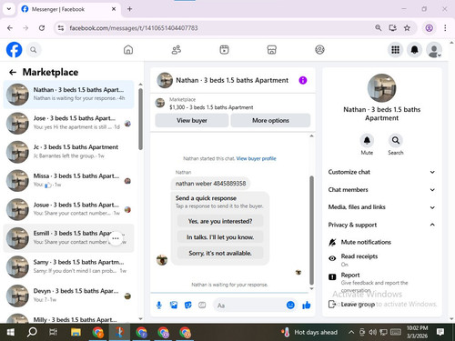
Task: Open Chrome three-dot menu
Action: (445, 28)
